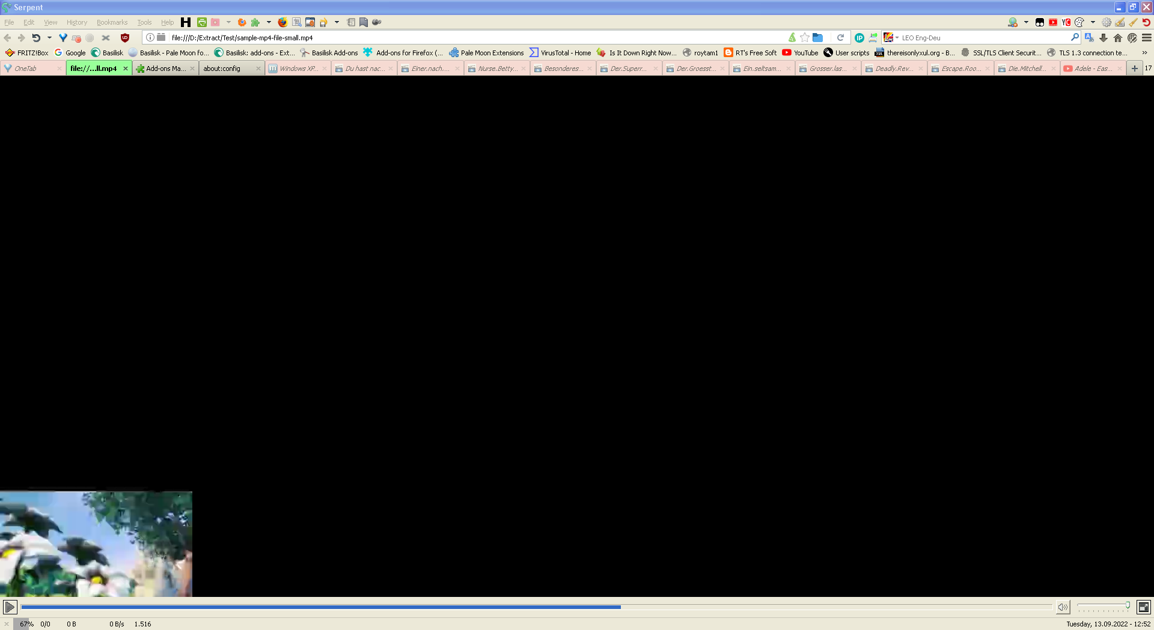Click the search magnifier icon
This screenshot has height=630, width=1154.
tap(1075, 37)
